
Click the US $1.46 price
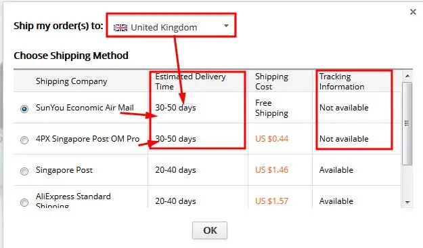pos(271,170)
